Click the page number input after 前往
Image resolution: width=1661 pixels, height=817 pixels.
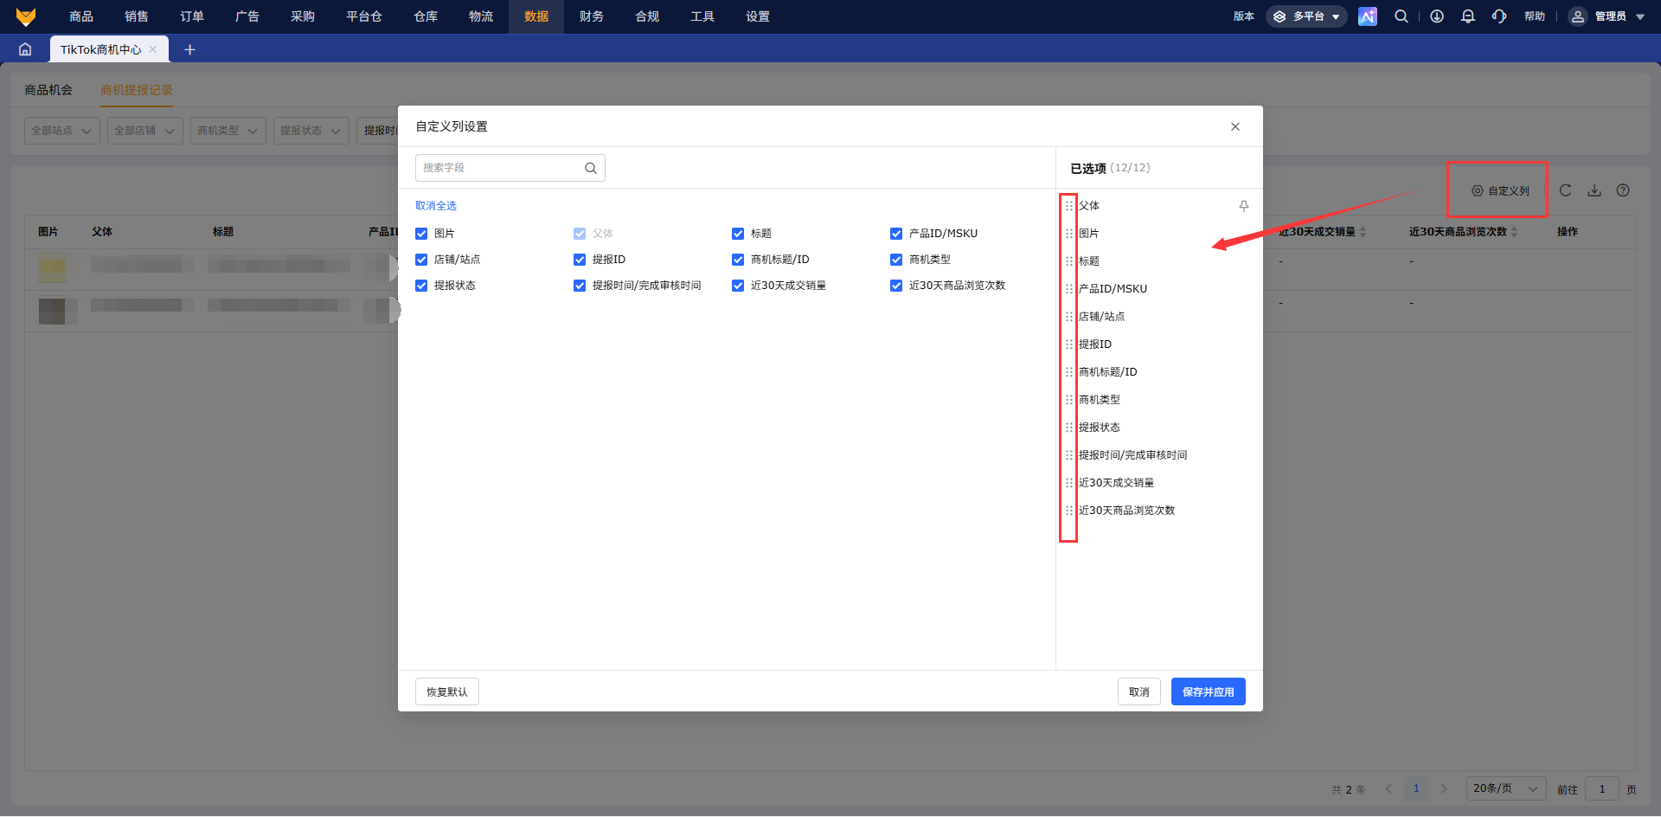(x=1602, y=788)
